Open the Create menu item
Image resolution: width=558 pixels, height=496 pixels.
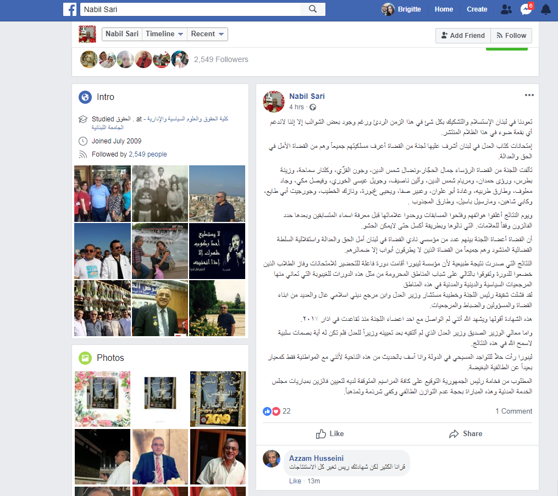point(477,9)
